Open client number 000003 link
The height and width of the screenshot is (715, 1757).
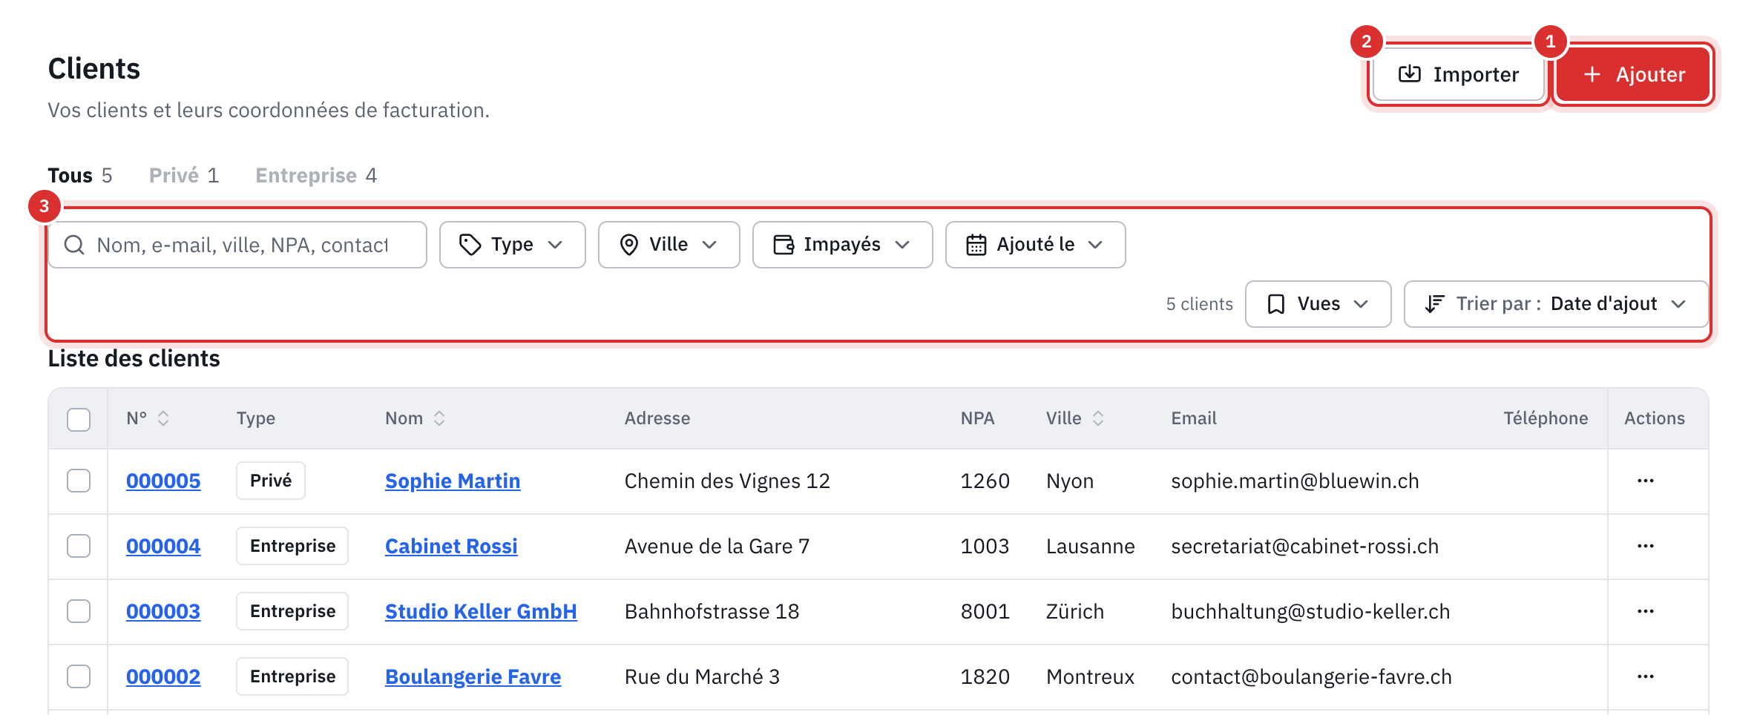[x=163, y=611]
